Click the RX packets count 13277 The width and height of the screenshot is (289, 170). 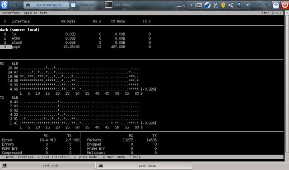[x=127, y=140]
